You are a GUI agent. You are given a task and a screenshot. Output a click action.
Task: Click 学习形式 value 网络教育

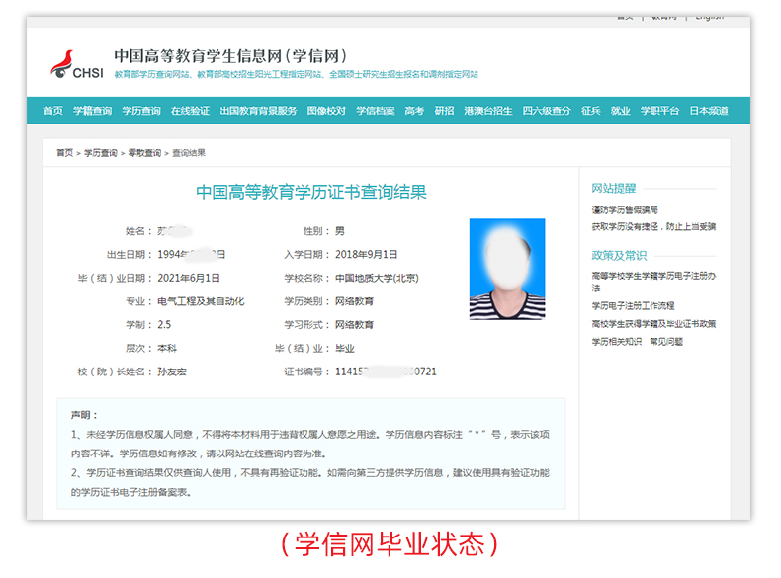(x=354, y=325)
